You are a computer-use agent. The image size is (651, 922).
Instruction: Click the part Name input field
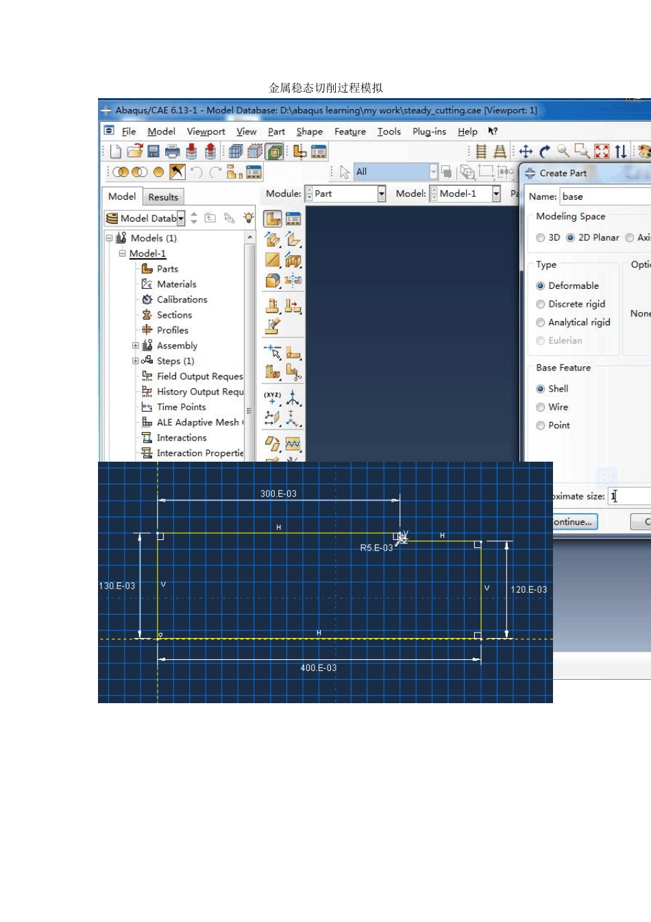[x=603, y=197]
